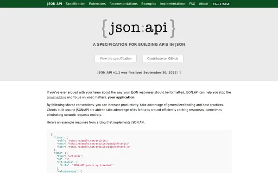Open the Specification menu item
278x173 pixels.
tap(76, 4)
